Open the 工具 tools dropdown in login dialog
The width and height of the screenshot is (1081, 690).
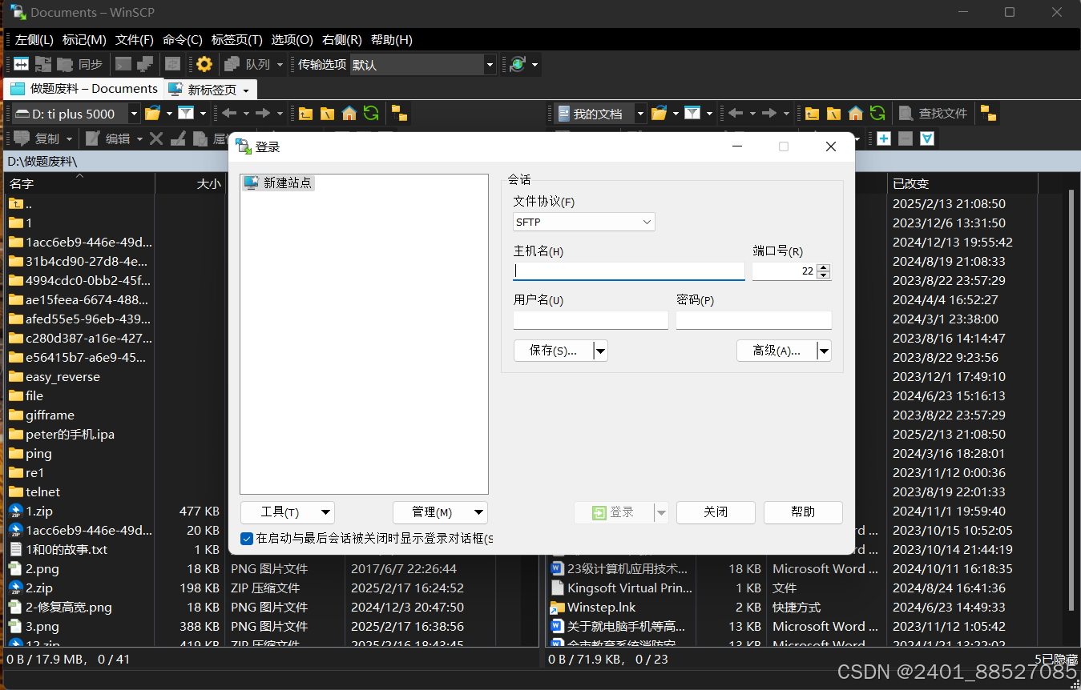pyautogui.click(x=287, y=512)
